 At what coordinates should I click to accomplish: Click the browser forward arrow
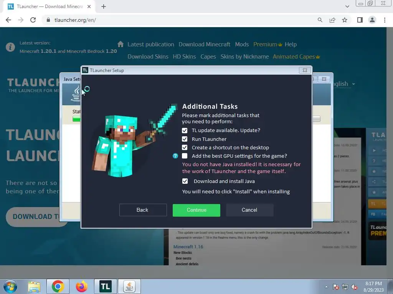pos(21,20)
